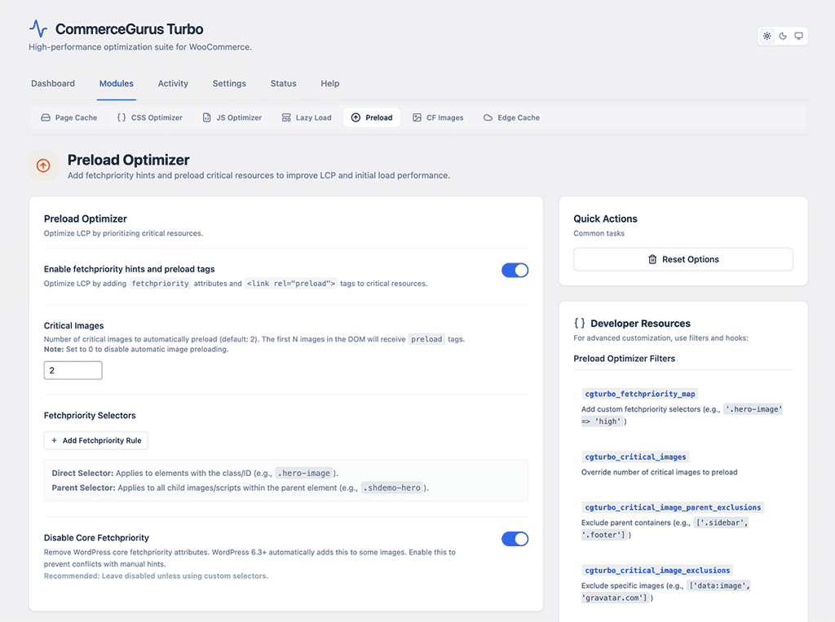Click the braces icon beside Developer Resources

(580, 324)
